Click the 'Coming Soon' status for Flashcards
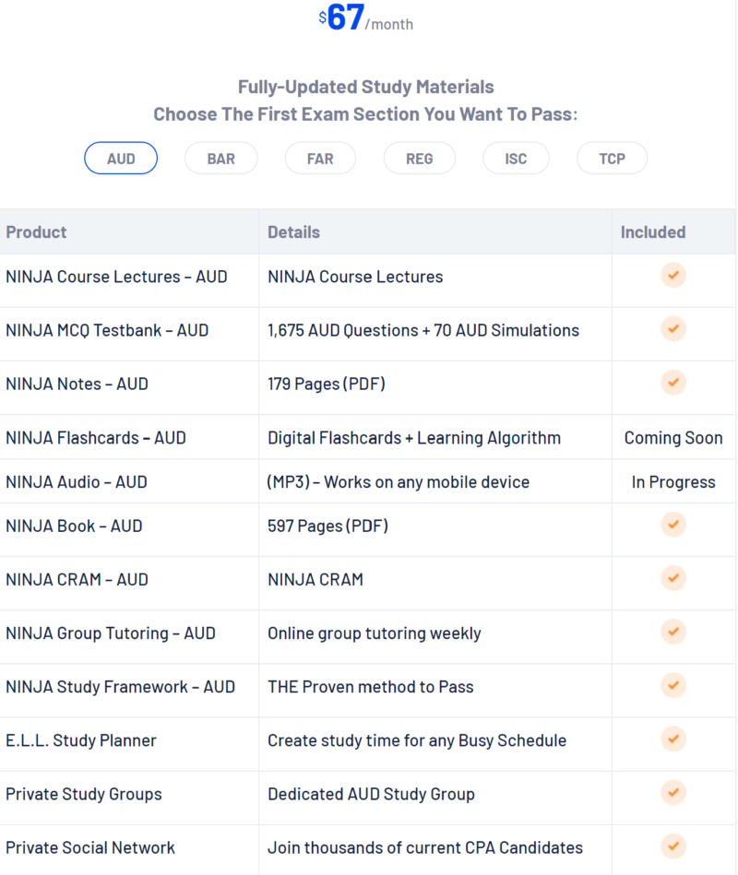The image size is (738, 875). tap(673, 438)
